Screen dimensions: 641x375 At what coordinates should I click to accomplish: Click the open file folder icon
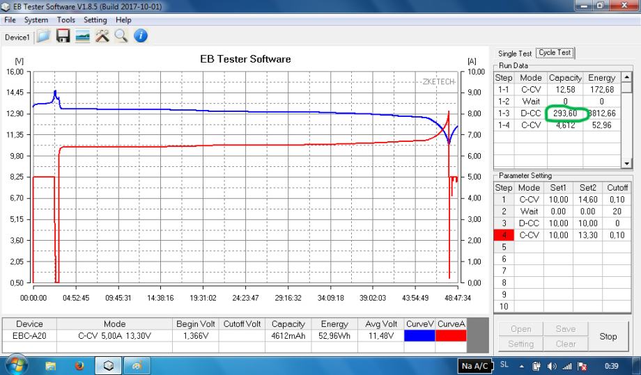coord(44,36)
